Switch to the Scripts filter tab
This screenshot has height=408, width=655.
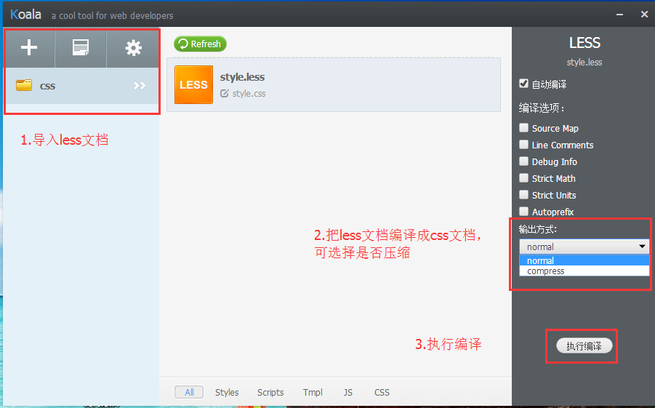coord(270,392)
